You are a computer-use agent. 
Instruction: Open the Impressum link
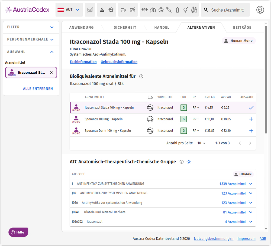pyautogui.click(x=246, y=239)
